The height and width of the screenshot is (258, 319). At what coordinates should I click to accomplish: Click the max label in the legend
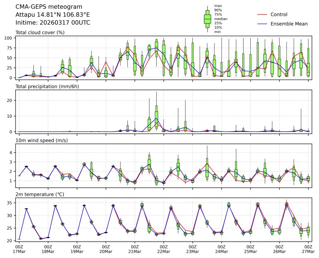click(218, 6)
